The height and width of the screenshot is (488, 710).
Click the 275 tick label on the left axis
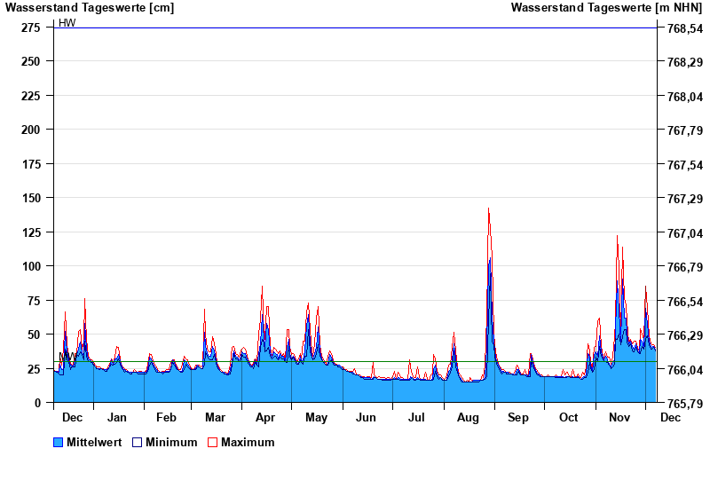31,28
